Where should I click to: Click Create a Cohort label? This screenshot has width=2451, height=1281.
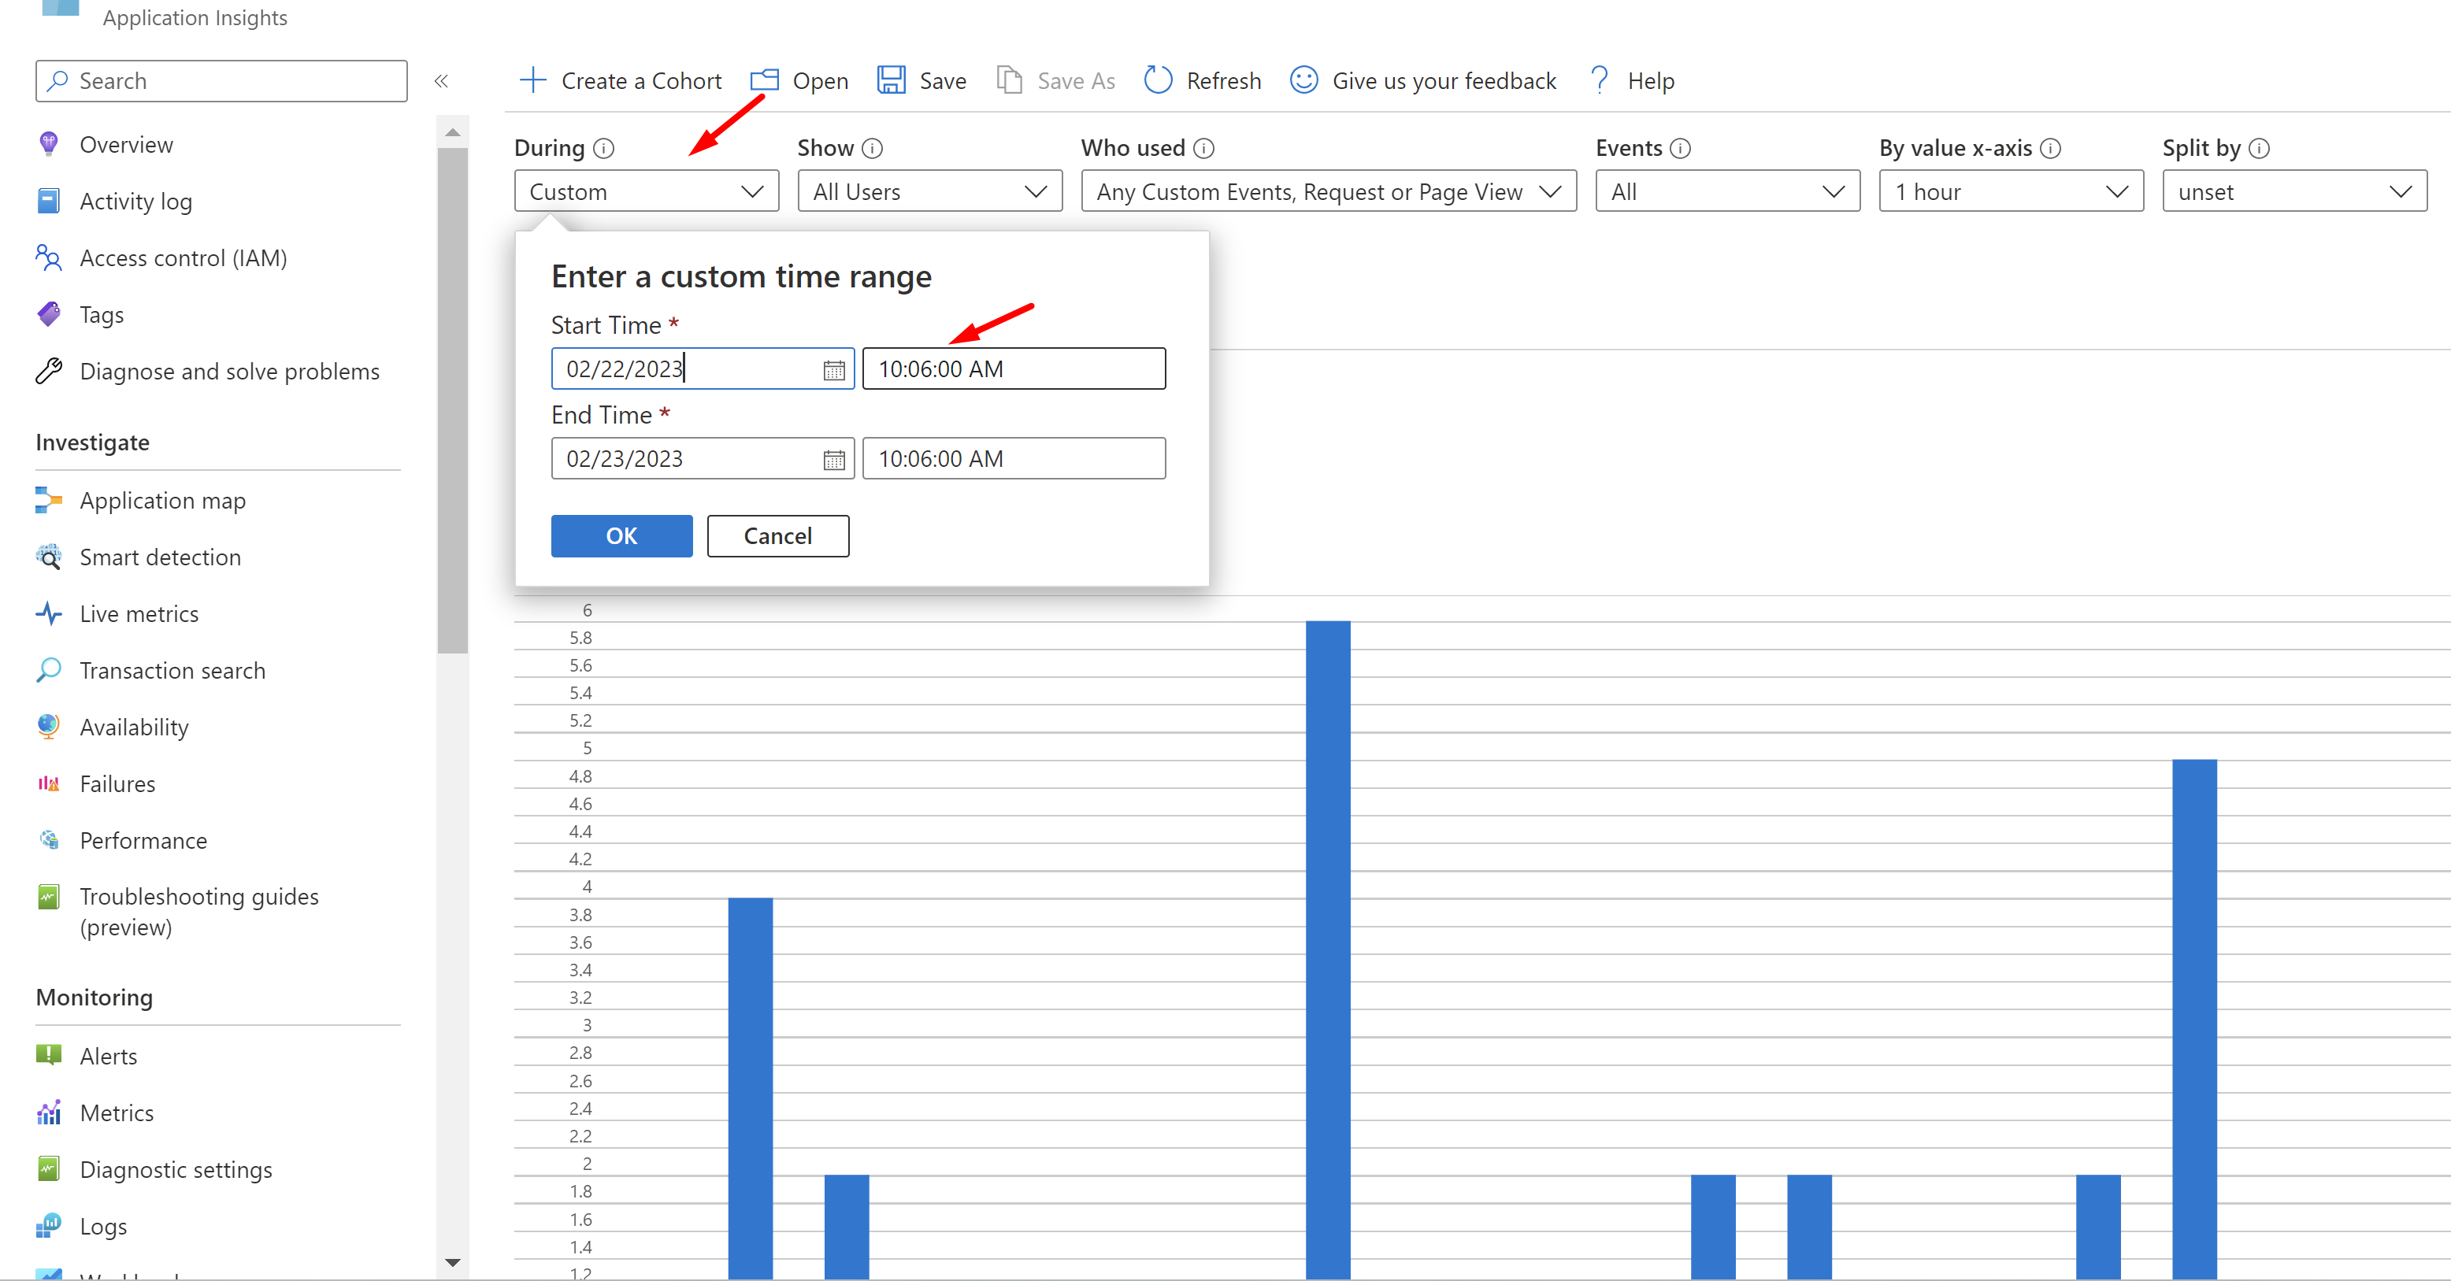(x=641, y=81)
